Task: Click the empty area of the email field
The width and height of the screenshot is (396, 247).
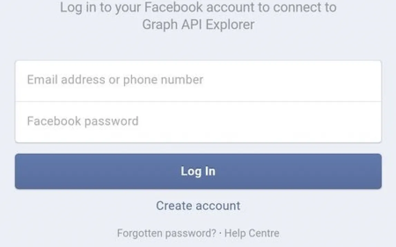Action: pos(290,81)
